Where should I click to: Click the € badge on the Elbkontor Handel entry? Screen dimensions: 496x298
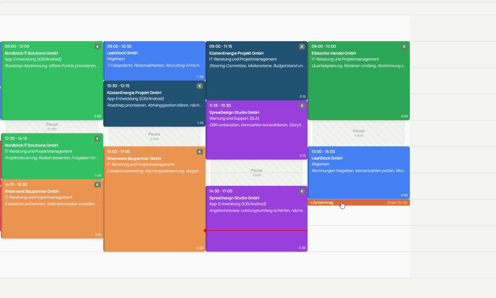click(x=404, y=46)
